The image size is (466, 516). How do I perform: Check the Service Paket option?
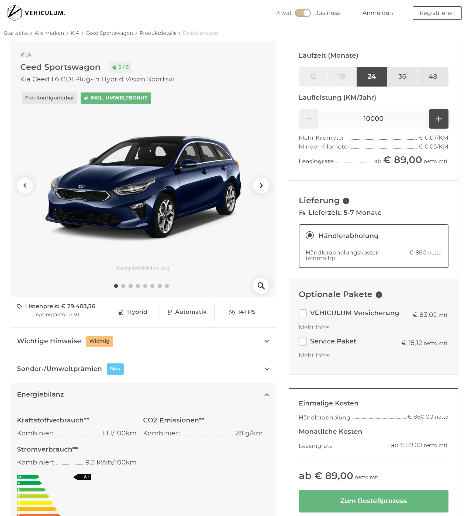tap(303, 342)
